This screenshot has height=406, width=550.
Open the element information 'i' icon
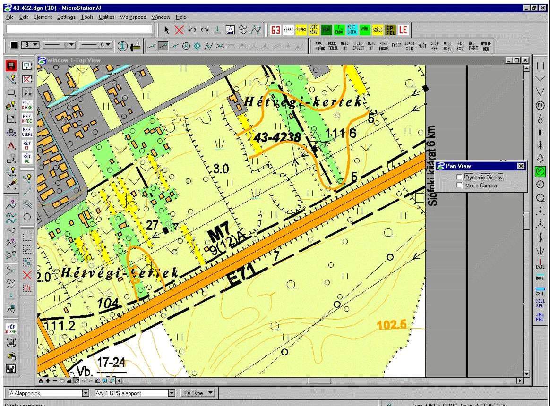click(122, 46)
